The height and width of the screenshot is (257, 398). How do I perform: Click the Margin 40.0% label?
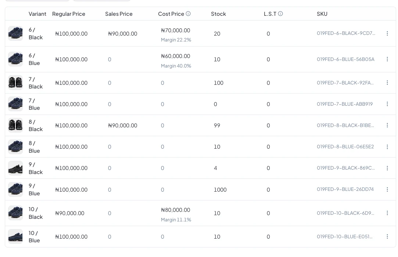pyautogui.click(x=176, y=66)
